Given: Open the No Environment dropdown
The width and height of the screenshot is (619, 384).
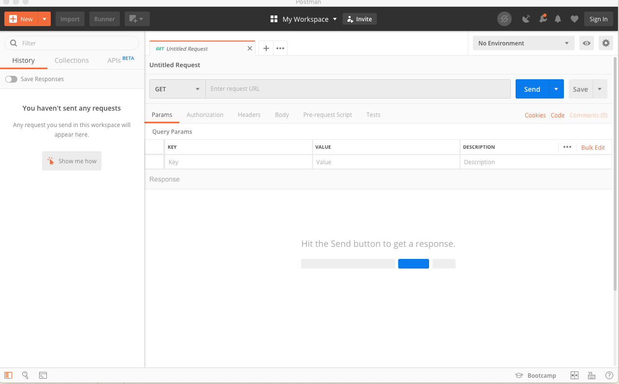Looking at the screenshot, I should click(x=524, y=43).
